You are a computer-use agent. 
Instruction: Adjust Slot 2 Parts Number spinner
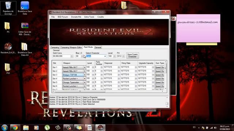pos(102,71)
